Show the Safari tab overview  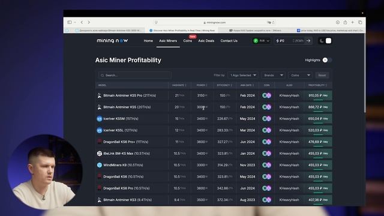coord(360,22)
